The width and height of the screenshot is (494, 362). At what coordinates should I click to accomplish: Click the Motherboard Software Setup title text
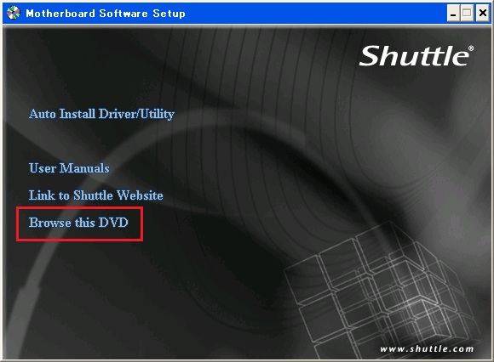click(106, 14)
